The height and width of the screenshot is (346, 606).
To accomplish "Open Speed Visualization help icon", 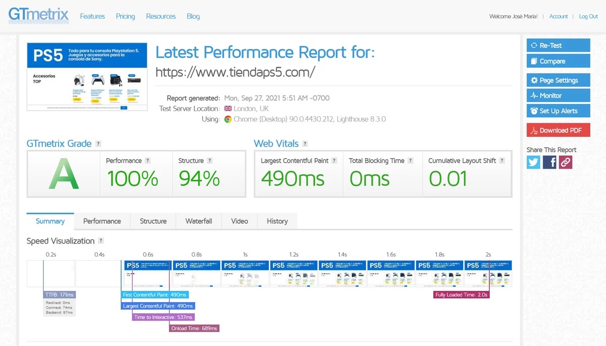I will click(x=101, y=241).
